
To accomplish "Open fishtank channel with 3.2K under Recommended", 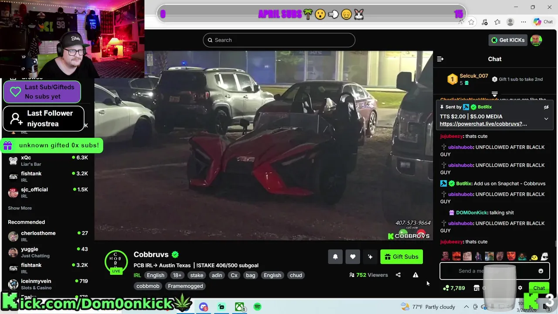I will point(48,268).
